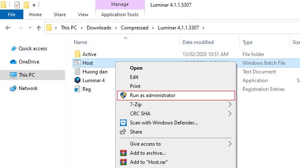Click the Quick access star icon

[x=13, y=49]
